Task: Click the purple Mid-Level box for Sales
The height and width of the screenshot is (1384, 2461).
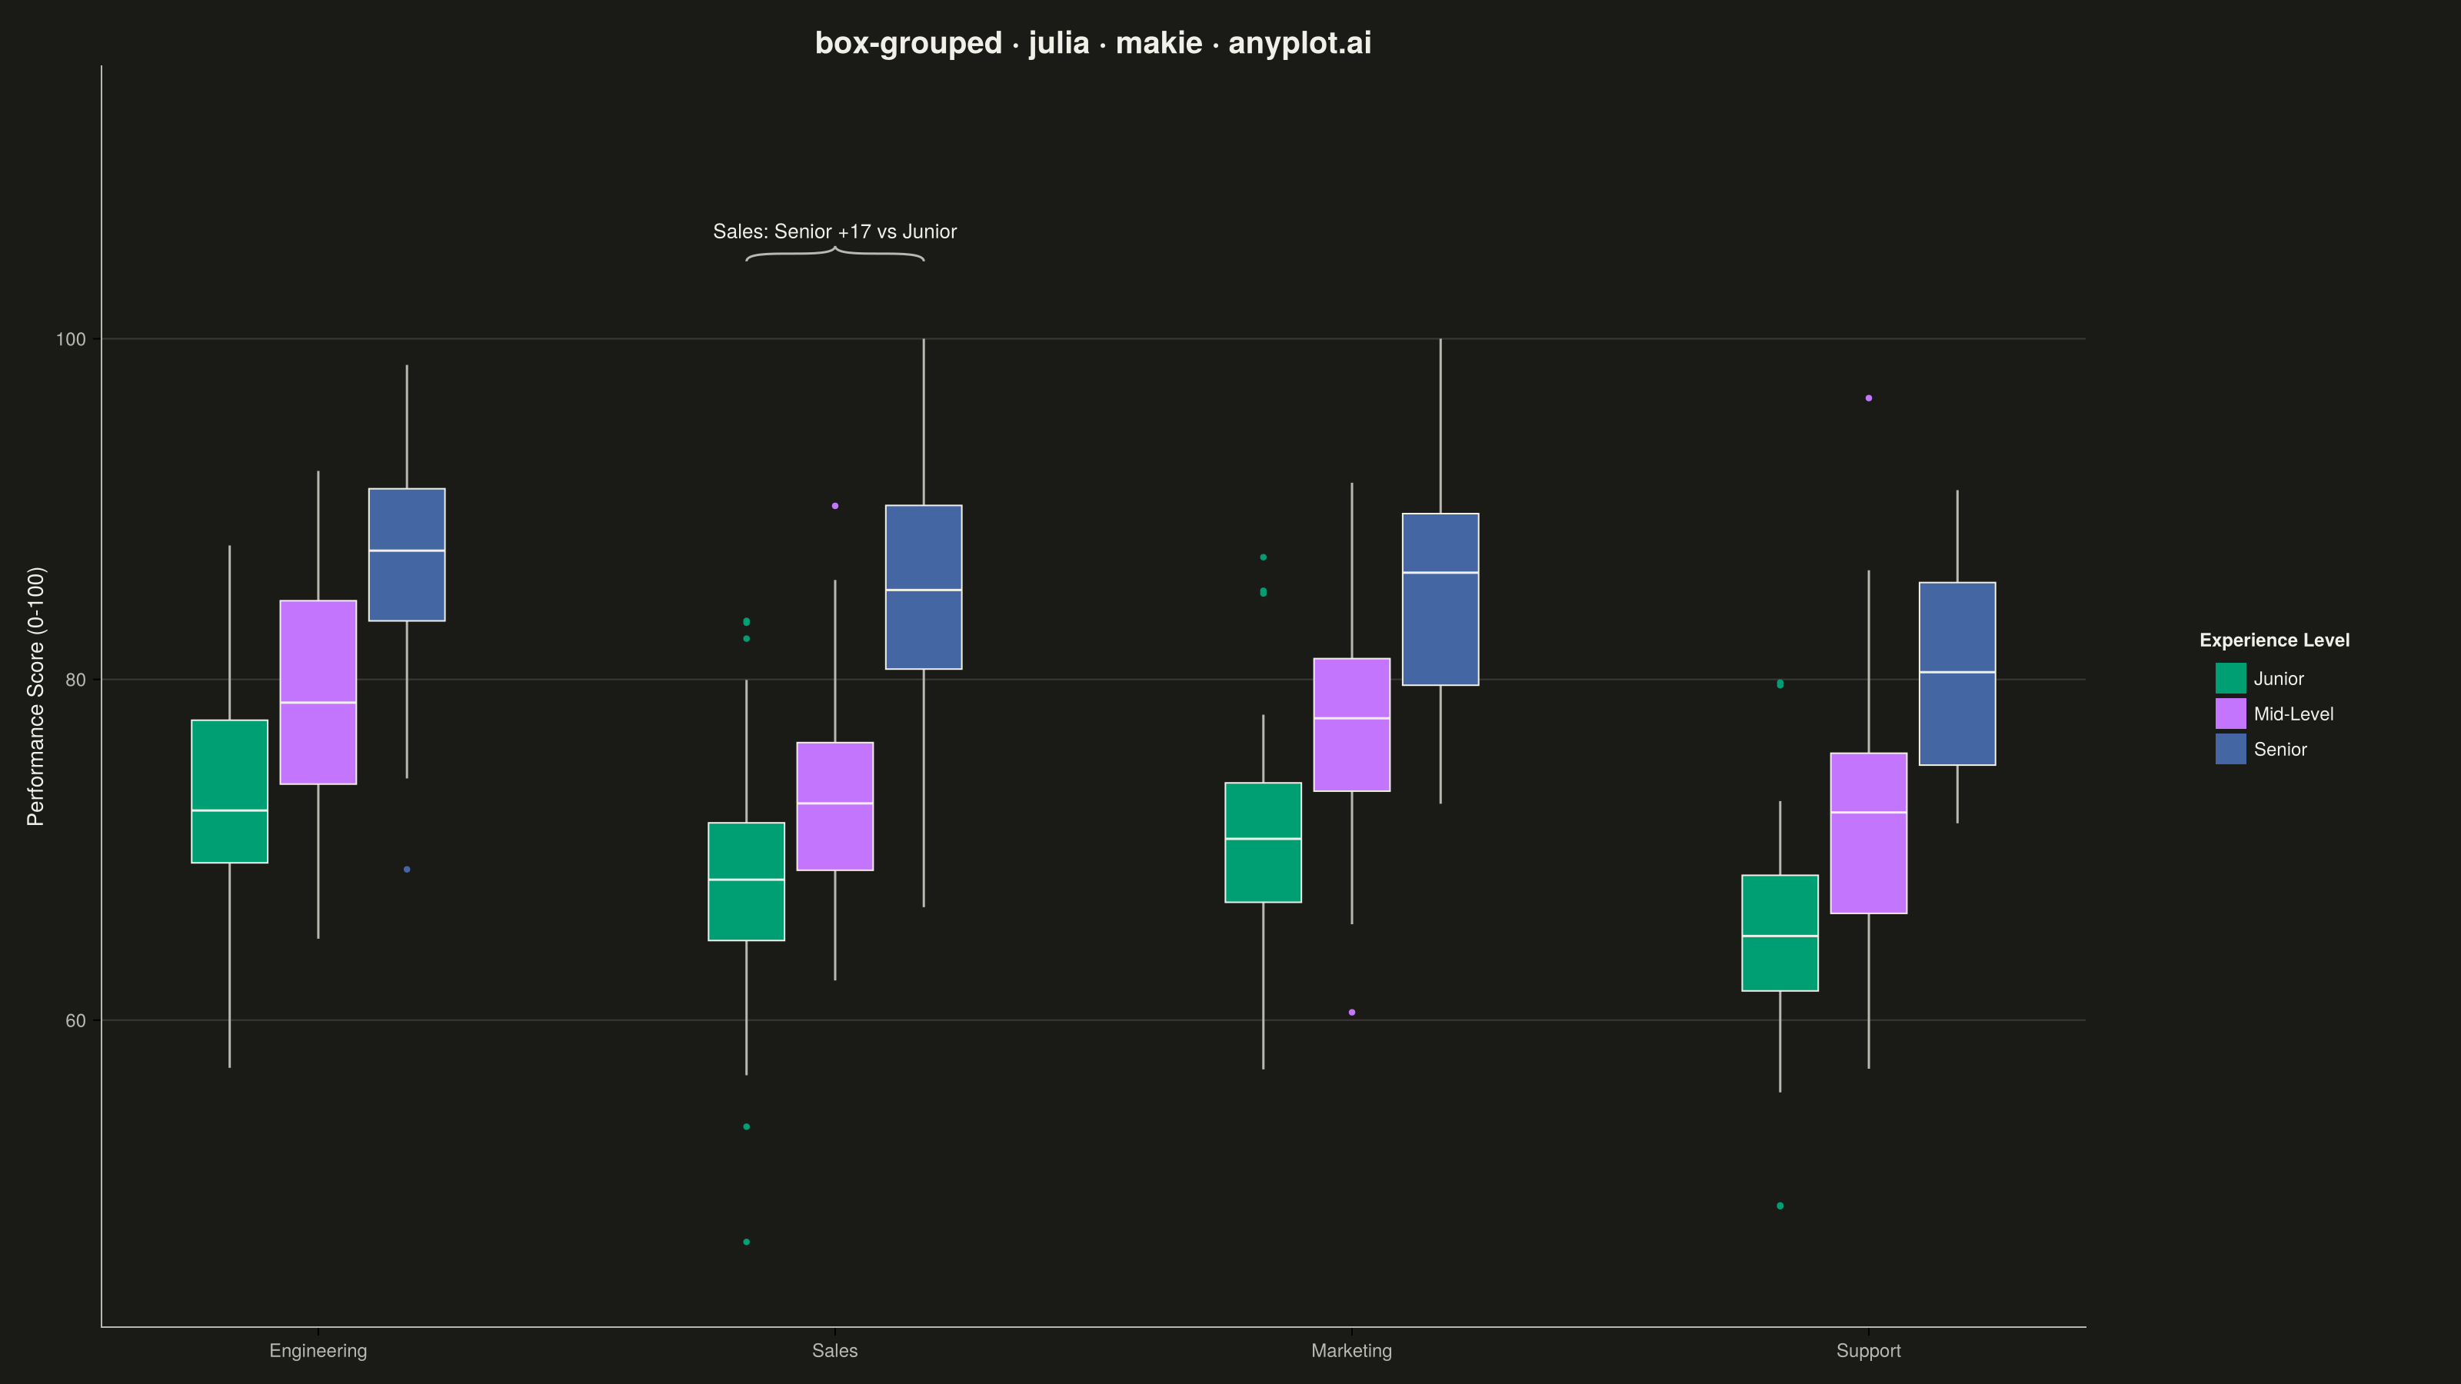Action: point(835,806)
